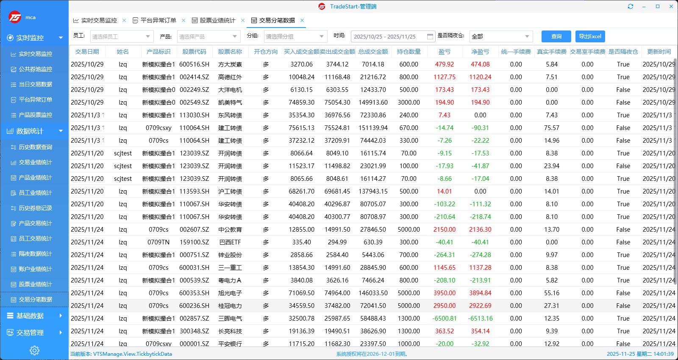Click the 导出Excel button

pos(590,36)
